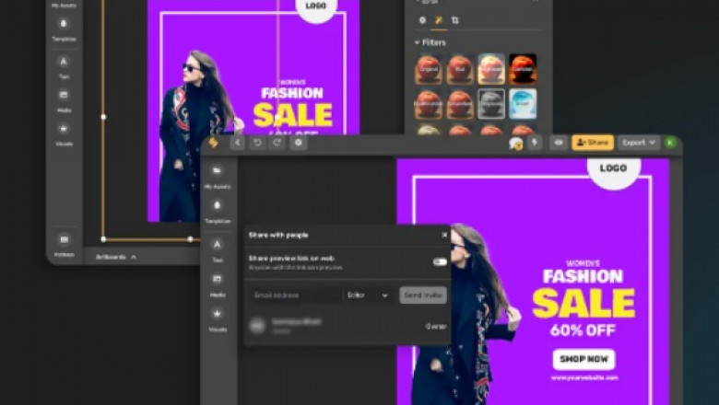Click the Email address input field
Image resolution: width=719 pixels, height=405 pixels.
tap(295, 295)
